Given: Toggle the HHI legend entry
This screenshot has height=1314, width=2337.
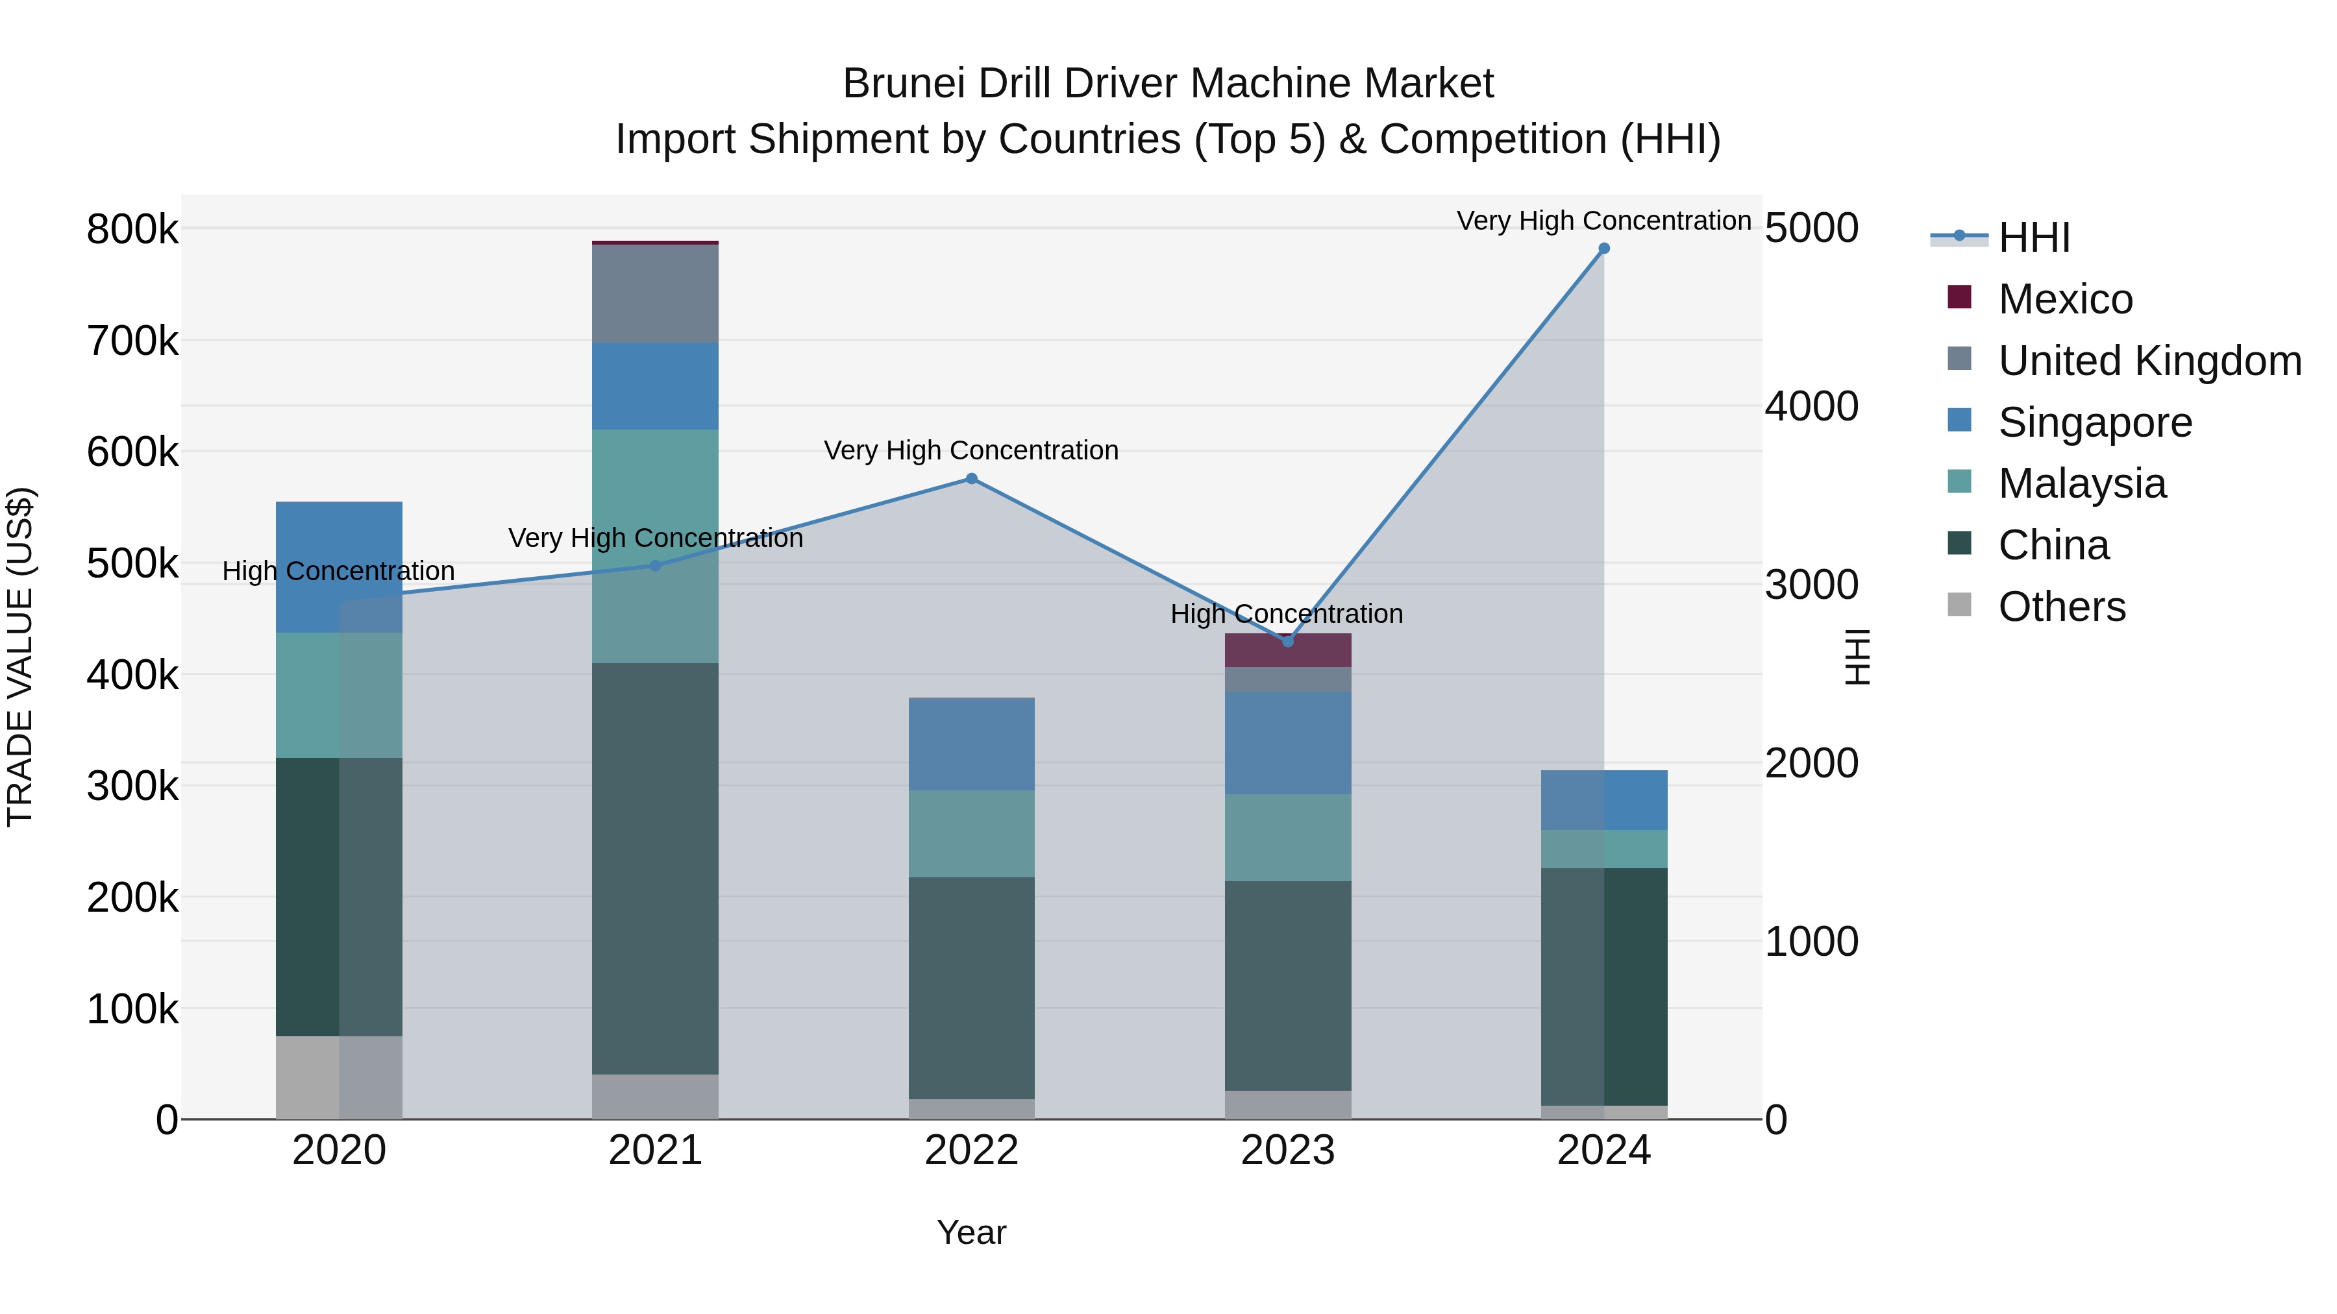Looking at the screenshot, I should click(x=2001, y=237).
